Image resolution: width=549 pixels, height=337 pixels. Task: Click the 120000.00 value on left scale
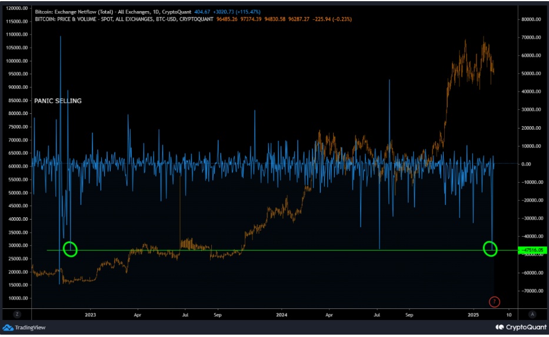16,8
